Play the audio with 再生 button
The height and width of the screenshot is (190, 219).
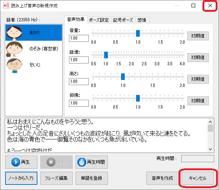tap(21, 162)
